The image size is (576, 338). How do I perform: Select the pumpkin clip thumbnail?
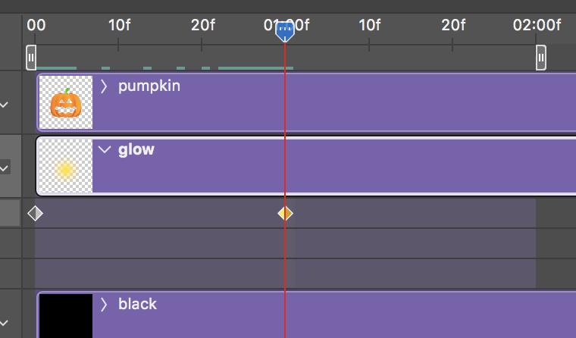(x=66, y=102)
